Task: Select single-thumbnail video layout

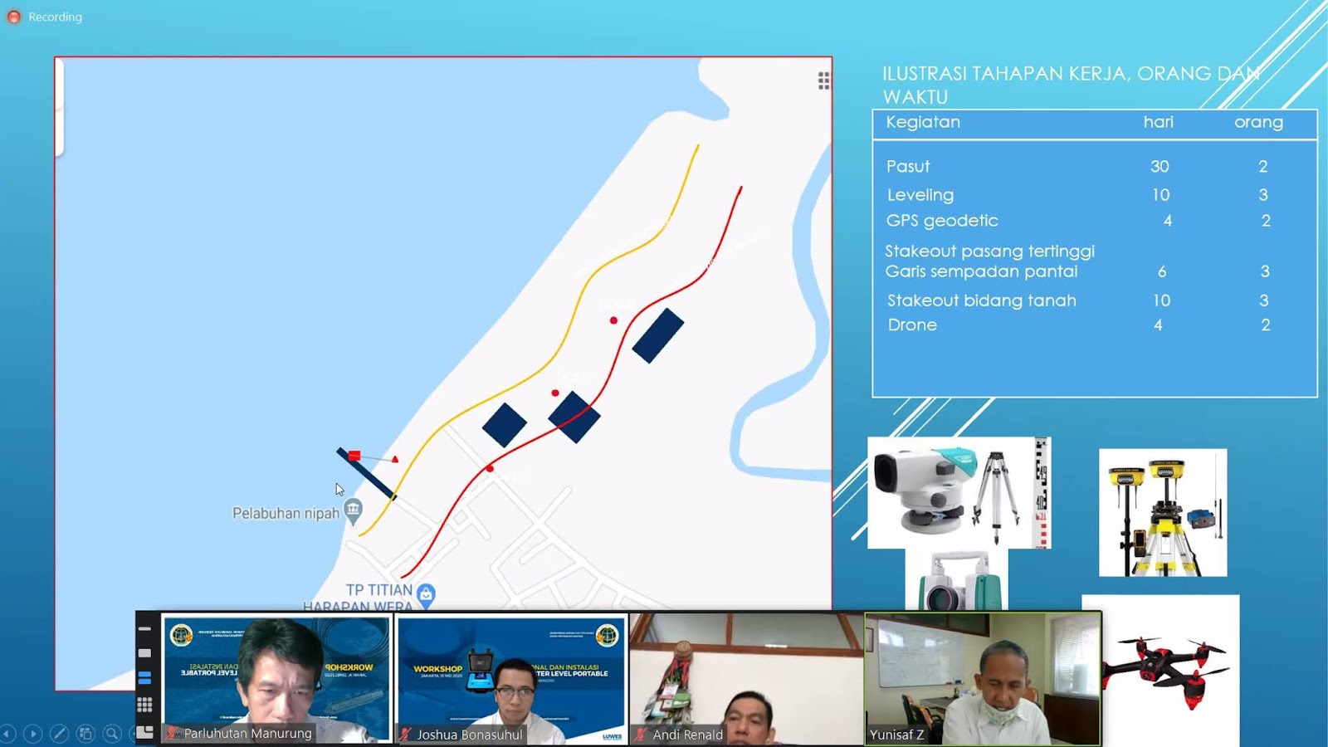Action: (144, 653)
